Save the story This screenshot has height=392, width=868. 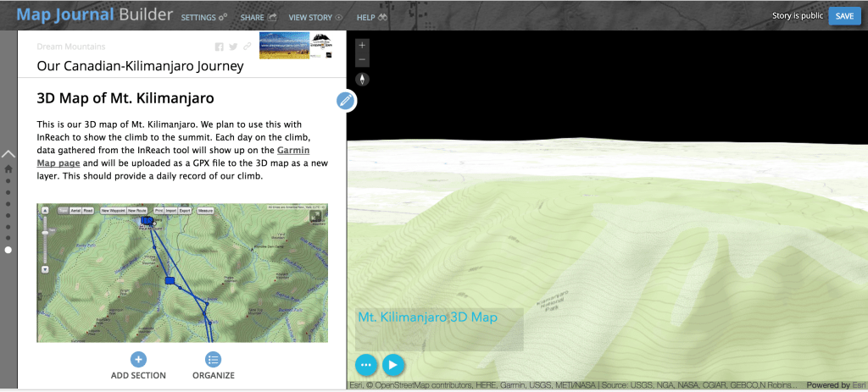844,16
